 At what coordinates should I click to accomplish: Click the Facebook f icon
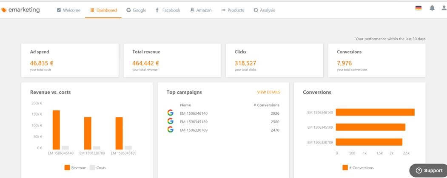tap(157, 10)
